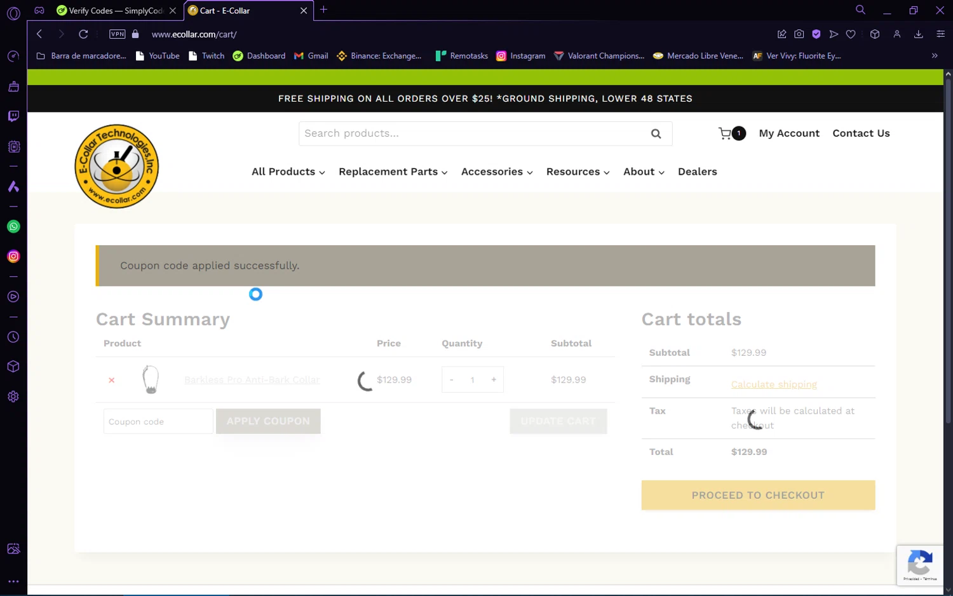Open the GX Control speedometer icon in sidebar
The height and width of the screenshot is (596, 953).
click(x=13, y=57)
